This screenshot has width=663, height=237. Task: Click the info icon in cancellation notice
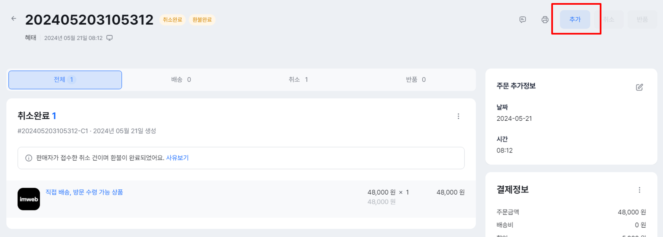click(29, 158)
